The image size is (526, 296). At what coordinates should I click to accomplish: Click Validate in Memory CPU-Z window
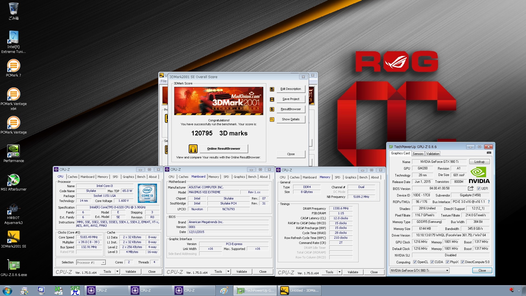point(353,272)
